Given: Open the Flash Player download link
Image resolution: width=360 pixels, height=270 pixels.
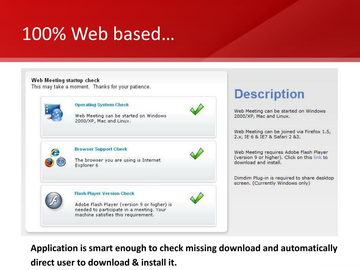Looking at the screenshot, I should click(317, 157).
